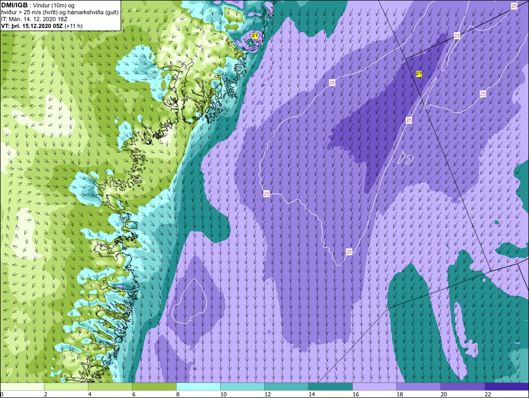529x398 pixels.
Task: Click the legend scale value 10
Action: pyautogui.click(x=223, y=394)
